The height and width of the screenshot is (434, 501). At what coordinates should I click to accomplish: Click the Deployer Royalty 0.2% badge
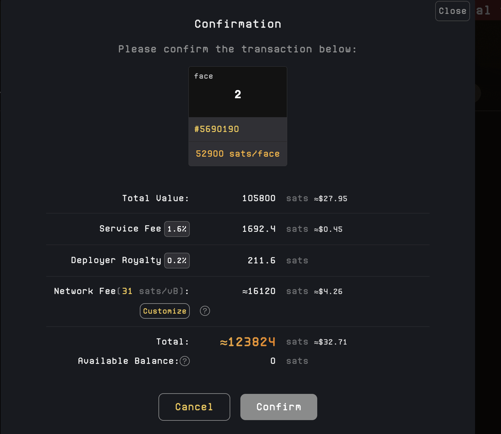tap(177, 261)
